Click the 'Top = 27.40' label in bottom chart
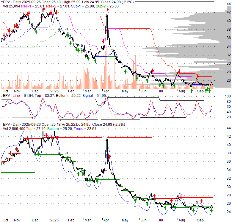232x222 pixels. tap(36, 129)
